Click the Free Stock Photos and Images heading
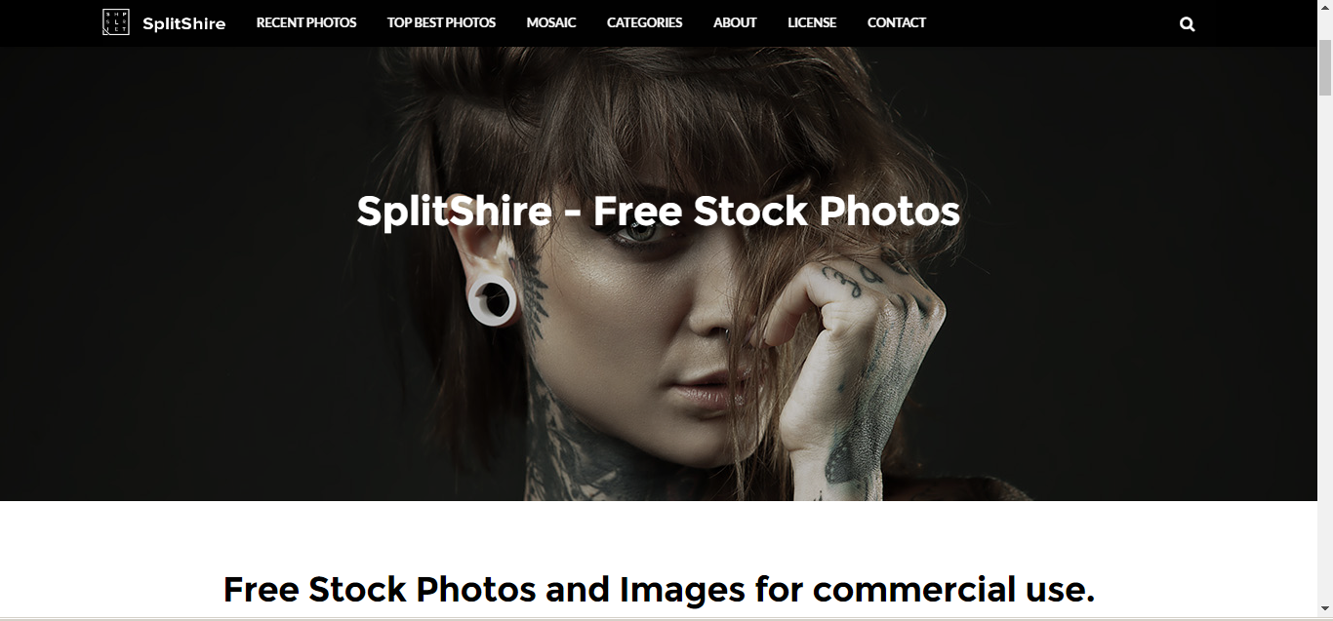 (x=659, y=589)
